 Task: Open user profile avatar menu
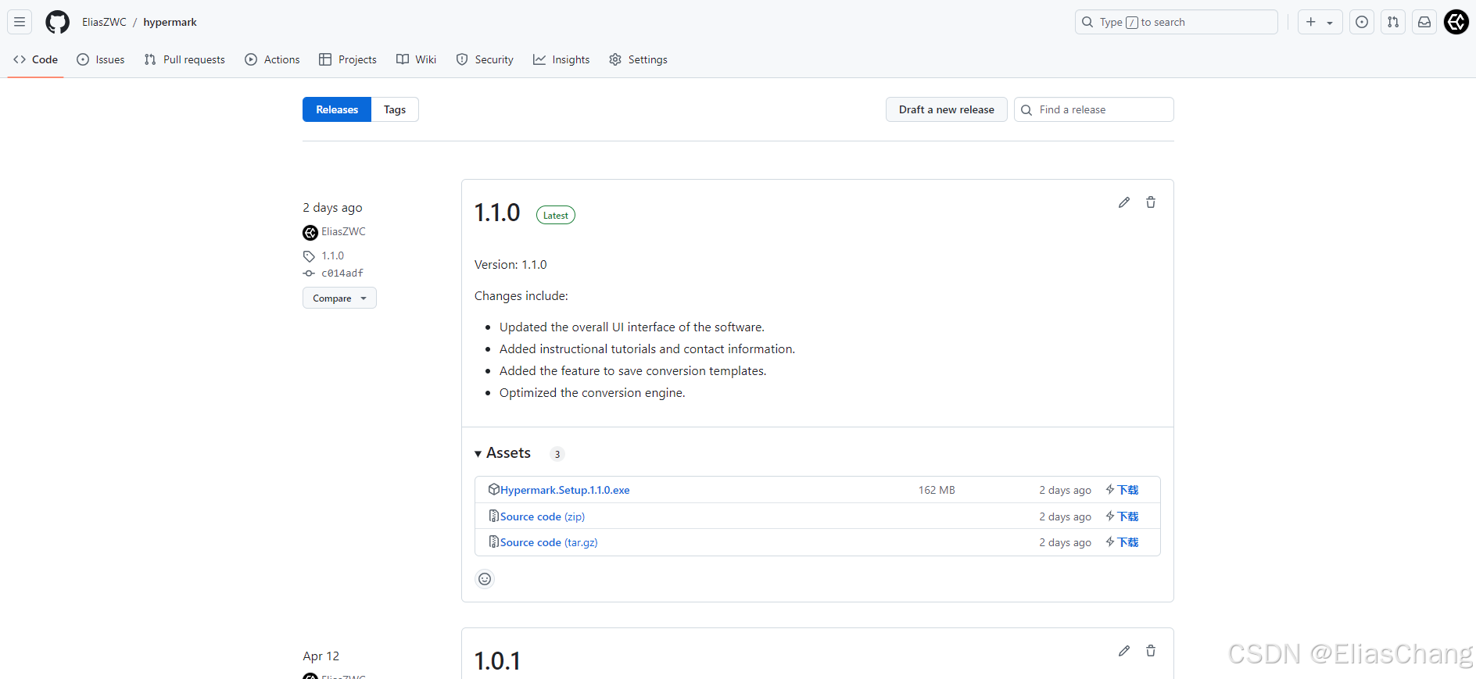1456,22
